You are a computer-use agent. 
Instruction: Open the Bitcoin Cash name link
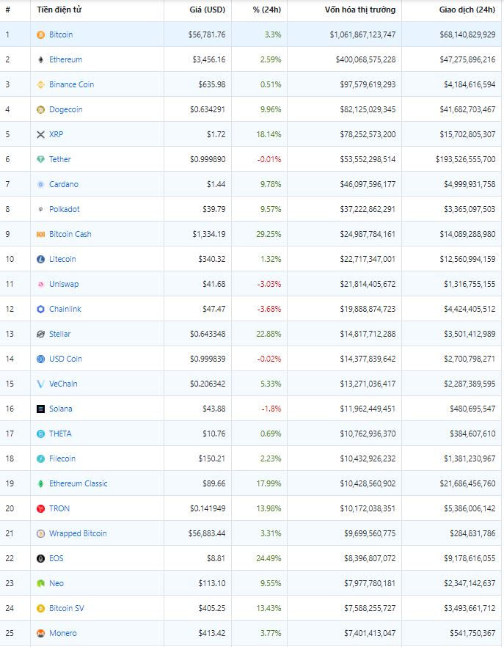(x=70, y=235)
